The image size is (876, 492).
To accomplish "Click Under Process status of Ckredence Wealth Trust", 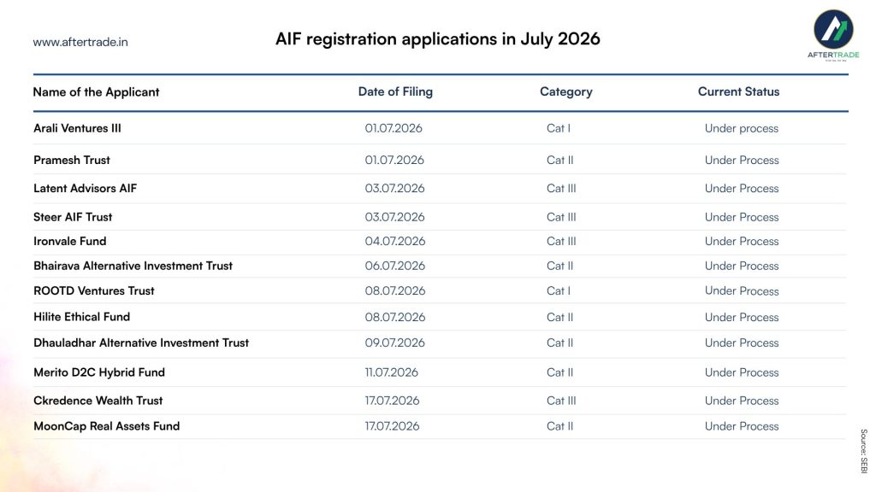I will 742,401.
